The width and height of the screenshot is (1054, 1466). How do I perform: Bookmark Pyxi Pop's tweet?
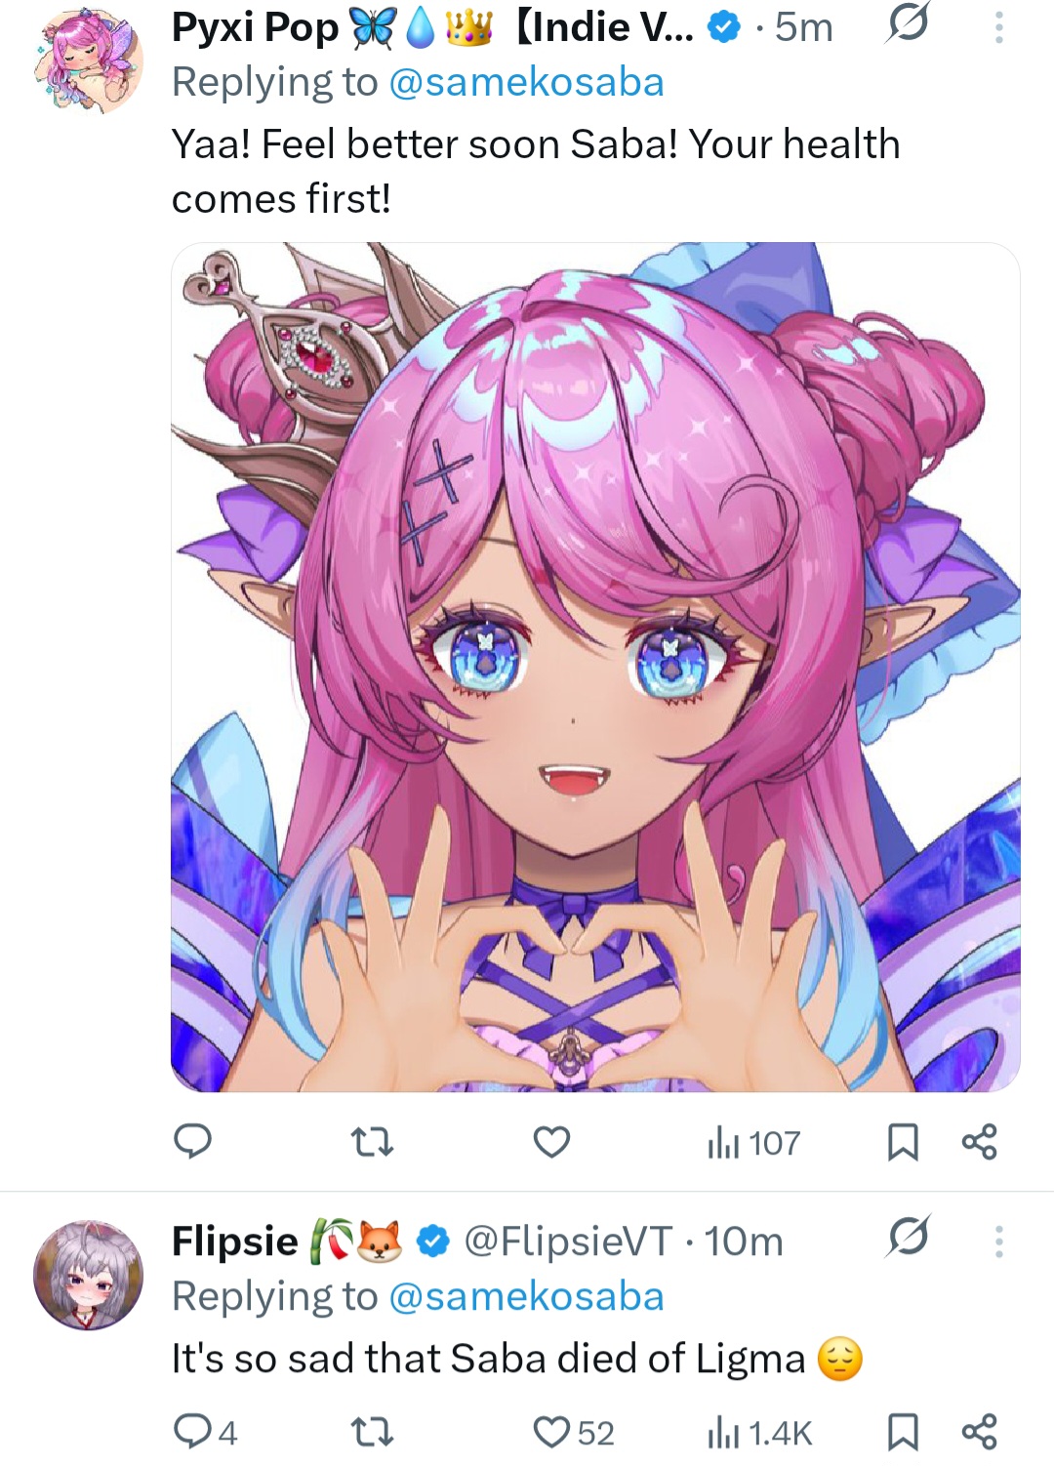903,1142
